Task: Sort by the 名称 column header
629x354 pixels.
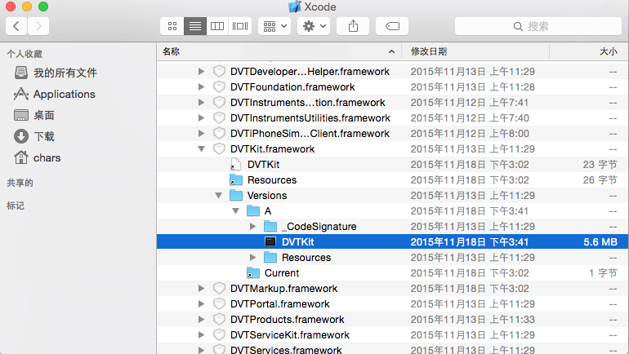Action: [279, 51]
